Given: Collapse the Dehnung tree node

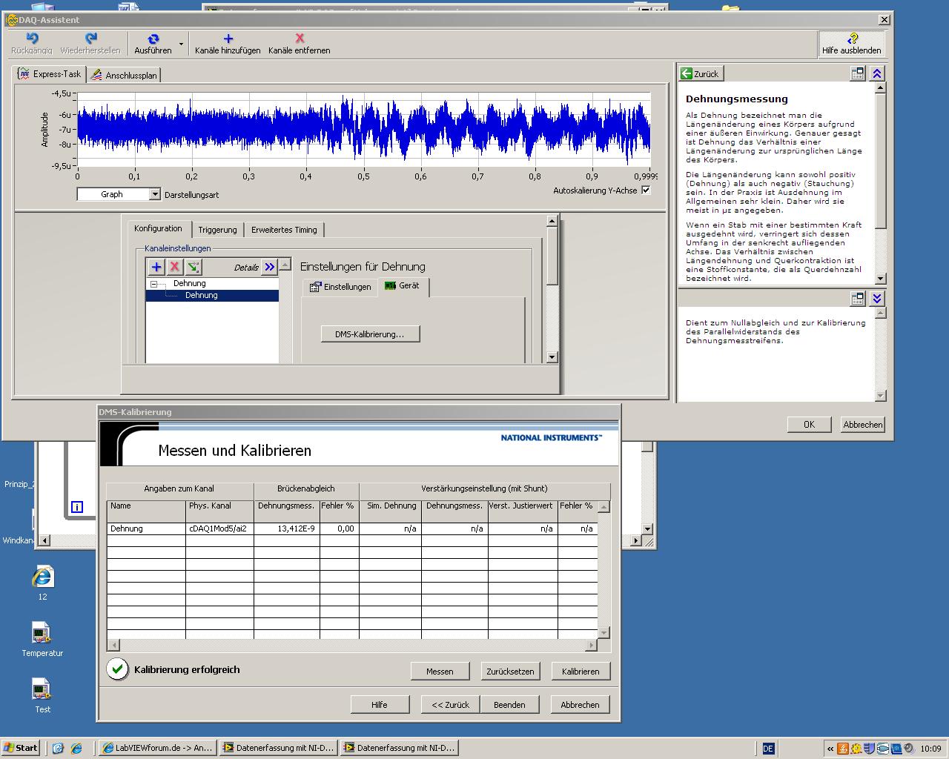Looking at the screenshot, I should 153,284.
